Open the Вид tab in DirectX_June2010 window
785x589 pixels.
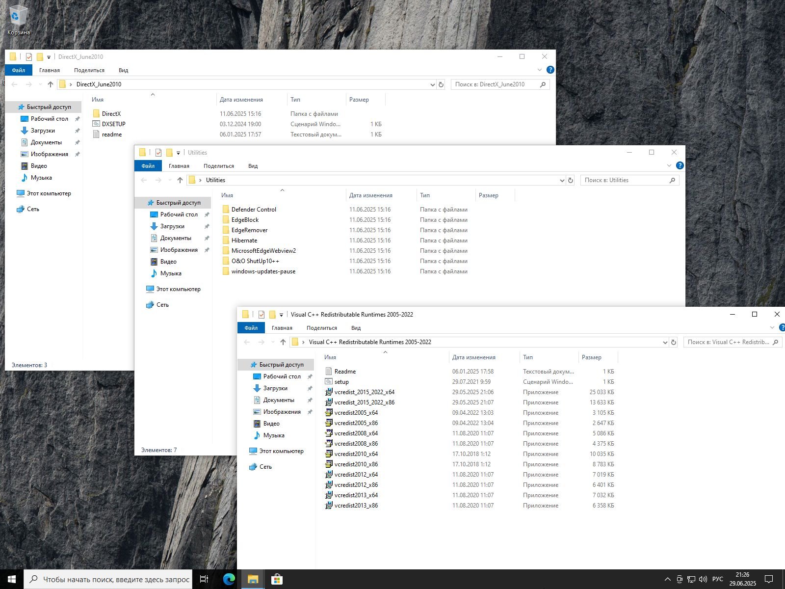(x=123, y=70)
